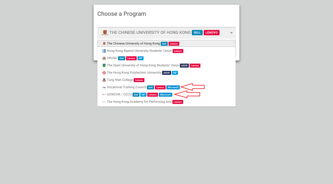Click Hong Kong Polytechnic University logo icon
The image size is (333, 184).
pyautogui.click(x=104, y=73)
